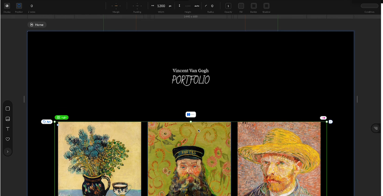Change the height auto unit
The height and width of the screenshot is (196, 383).
[x=197, y=6]
